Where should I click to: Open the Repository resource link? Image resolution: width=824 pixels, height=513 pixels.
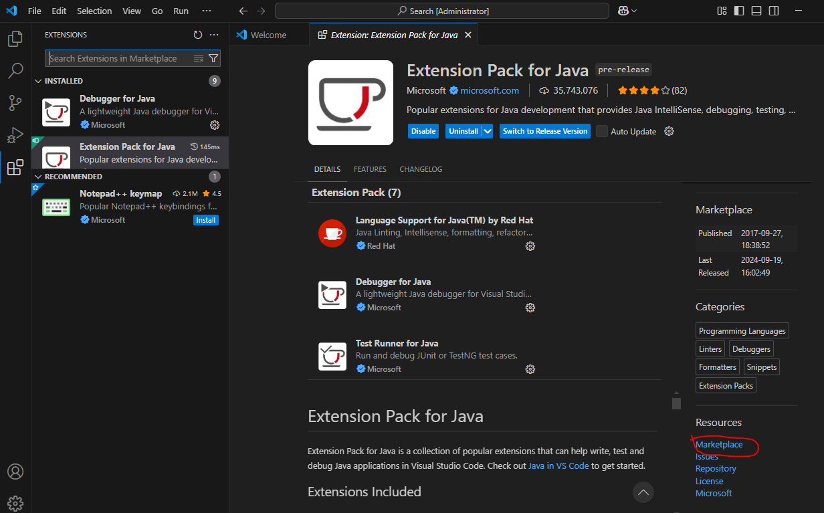tap(716, 469)
